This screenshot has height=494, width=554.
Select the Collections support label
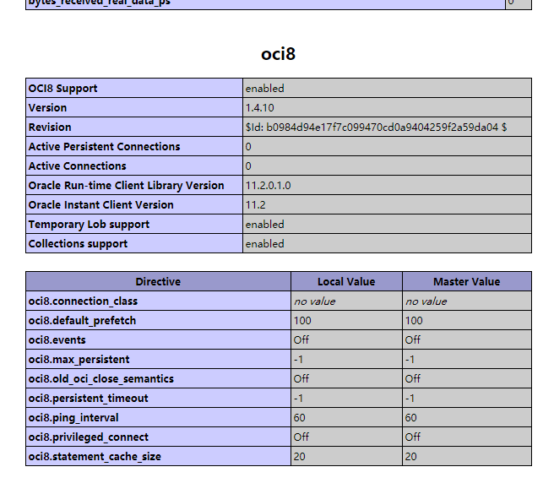pyautogui.click(x=78, y=244)
